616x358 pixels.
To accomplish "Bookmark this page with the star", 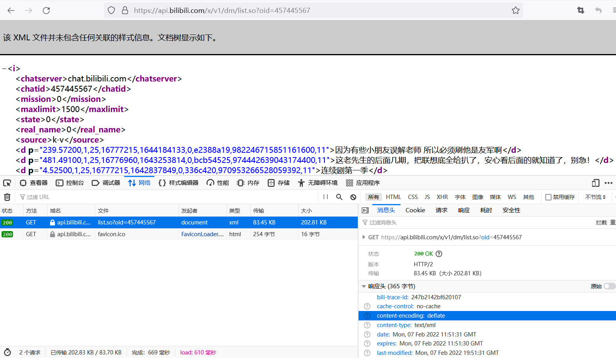I will point(516,11).
